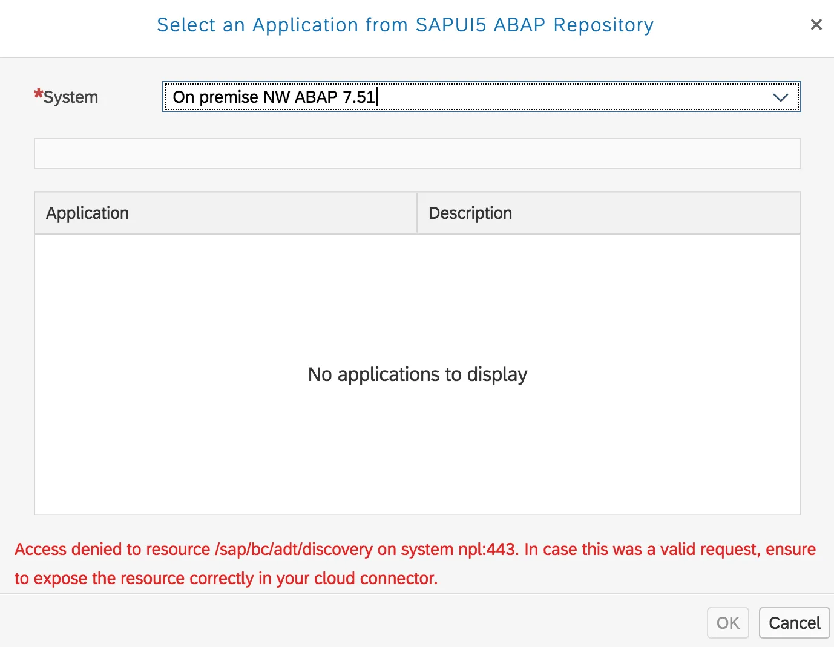Click the dialog title text
Screen dimensions: 834x647
click(405, 25)
